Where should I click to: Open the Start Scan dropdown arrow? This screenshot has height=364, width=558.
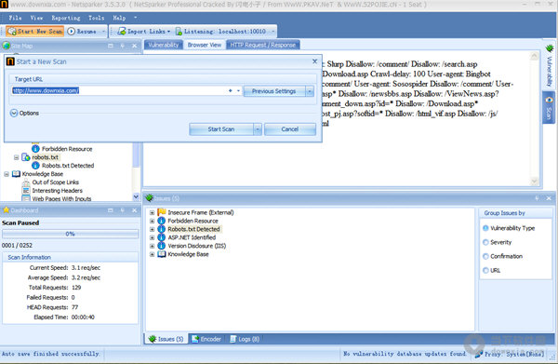click(258, 129)
